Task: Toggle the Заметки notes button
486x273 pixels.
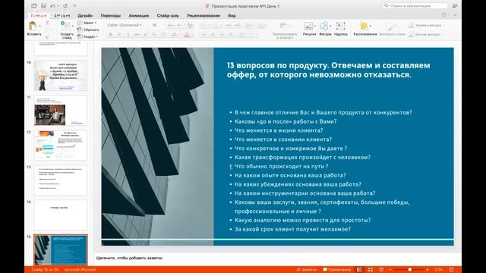Action: pos(306,270)
